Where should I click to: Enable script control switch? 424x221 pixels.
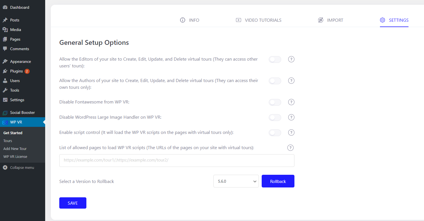275,133
